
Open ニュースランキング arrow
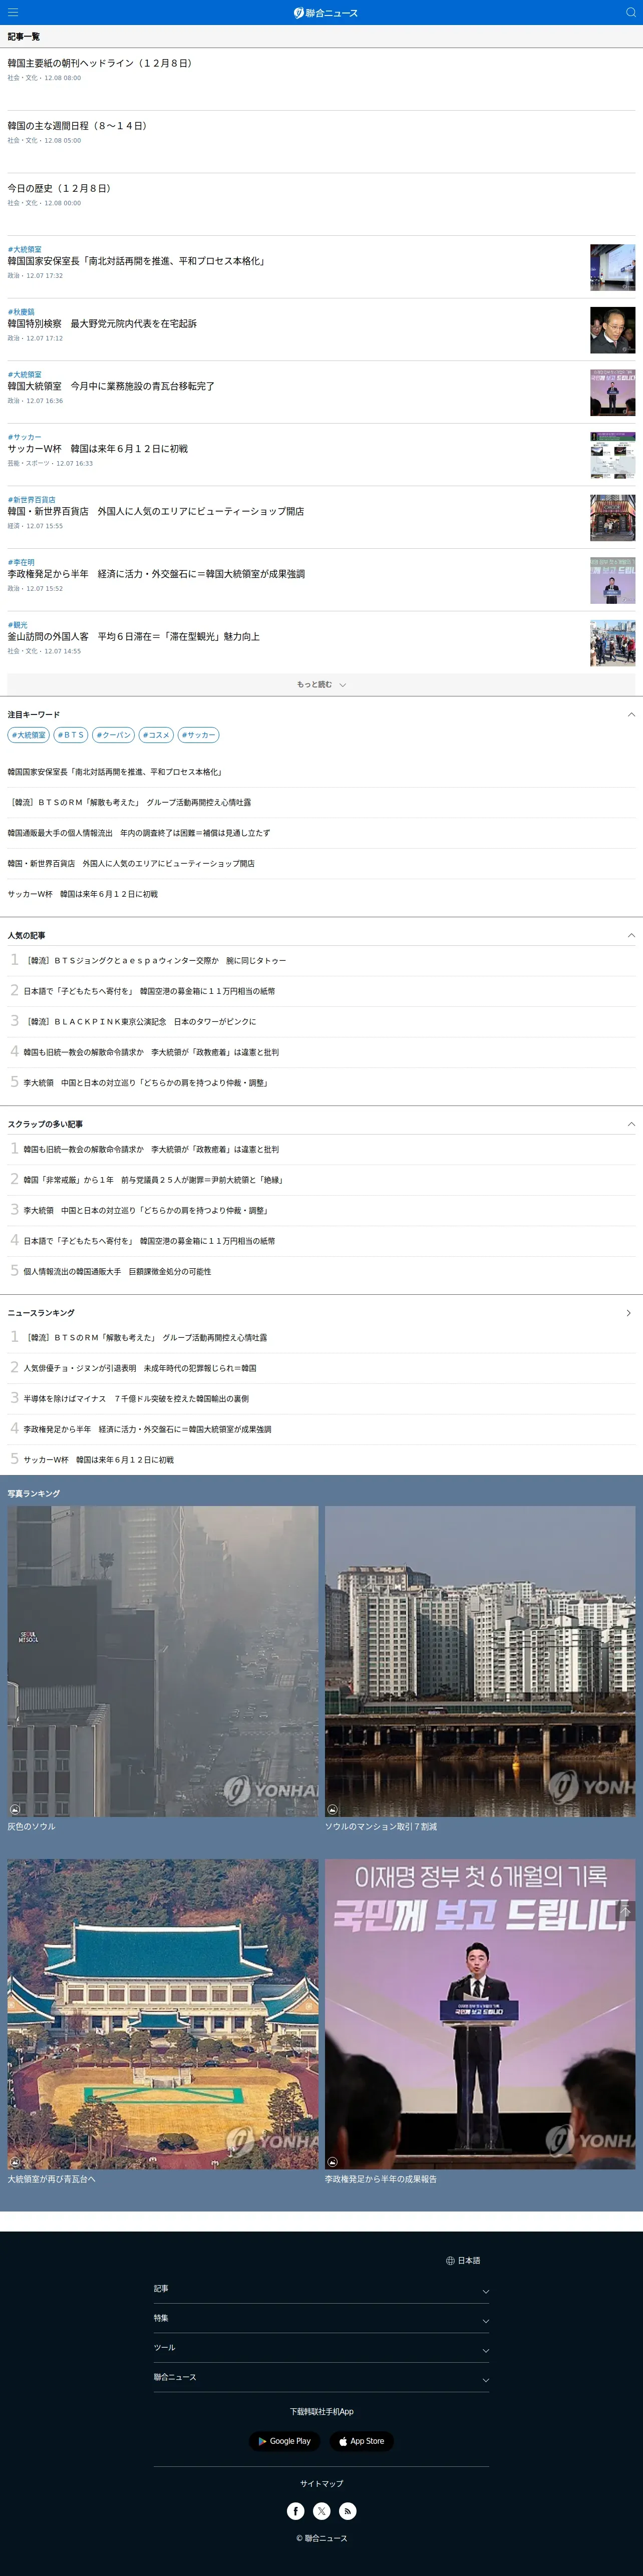point(628,1313)
